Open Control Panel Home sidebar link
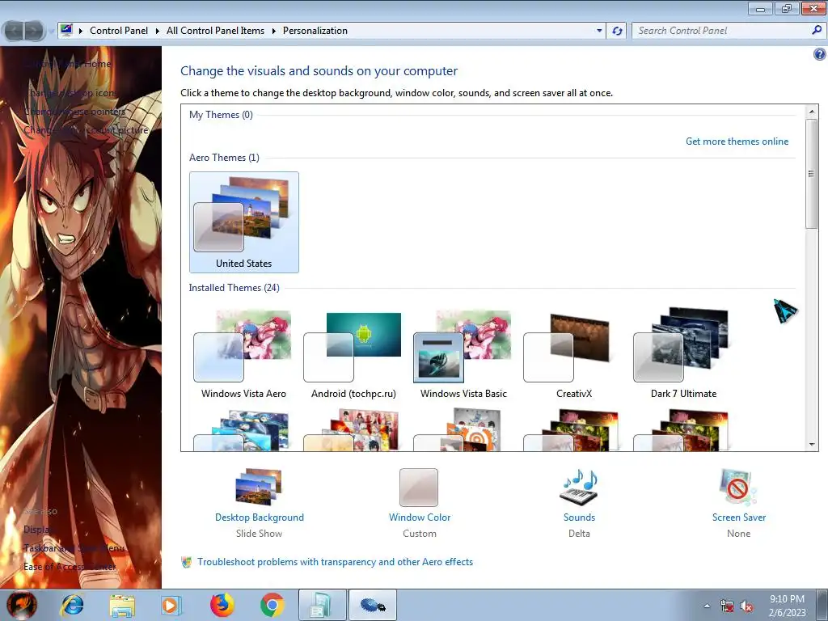 pos(68,64)
